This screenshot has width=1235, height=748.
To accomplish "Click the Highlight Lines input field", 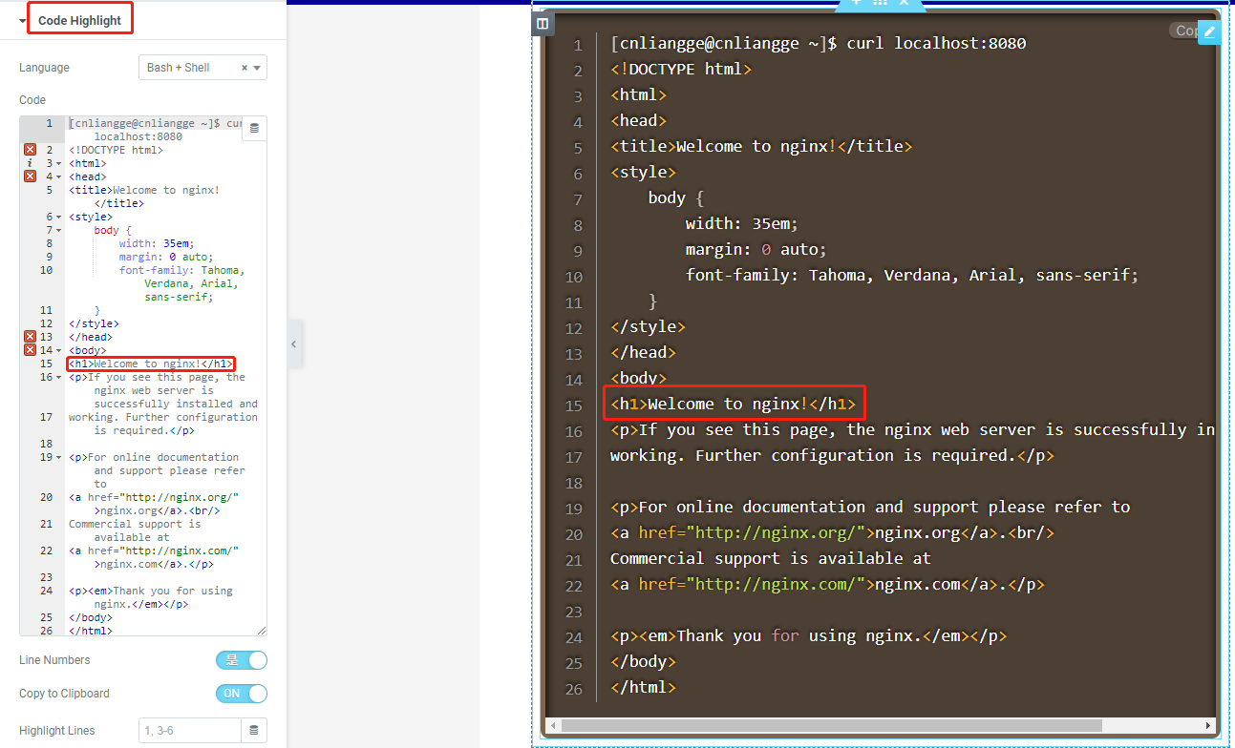I will pos(189,731).
